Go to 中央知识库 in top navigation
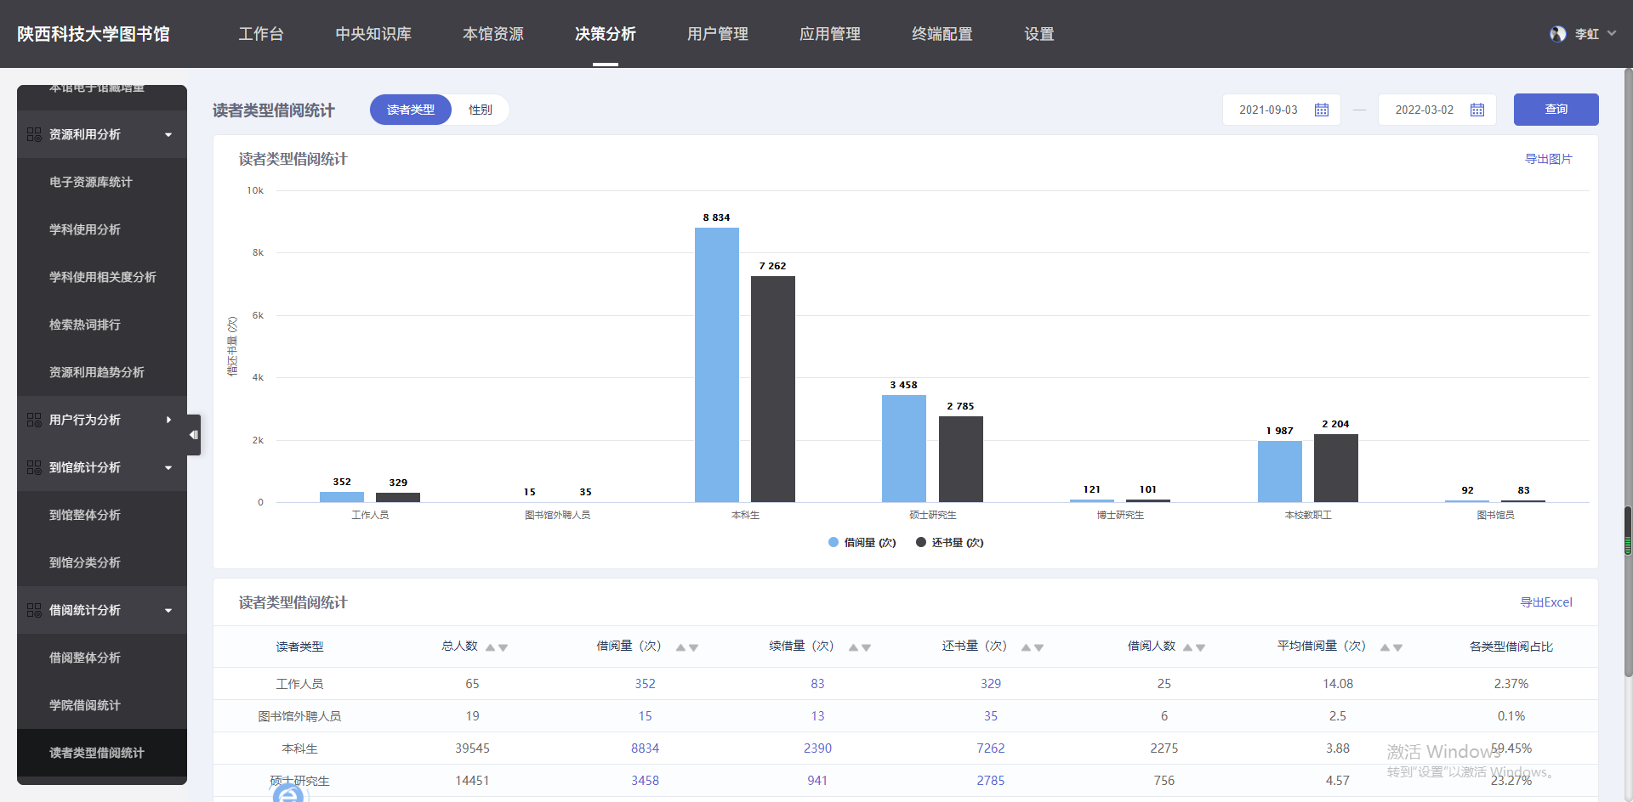The height and width of the screenshot is (802, 1633). pos(373,34)
